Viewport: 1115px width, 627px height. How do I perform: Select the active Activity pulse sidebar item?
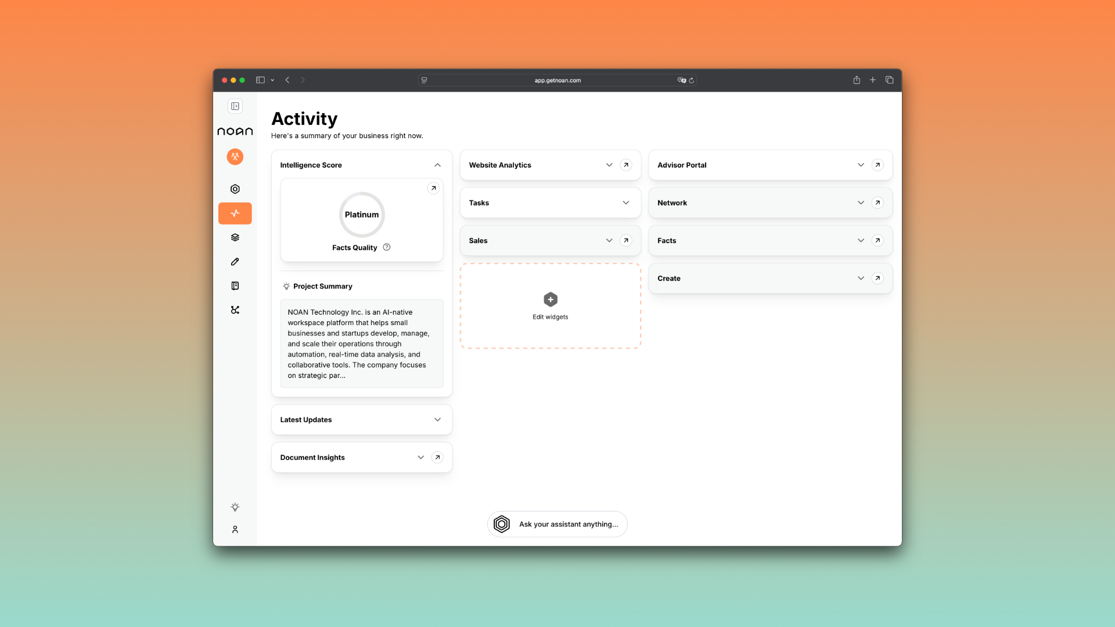point(235,213)
